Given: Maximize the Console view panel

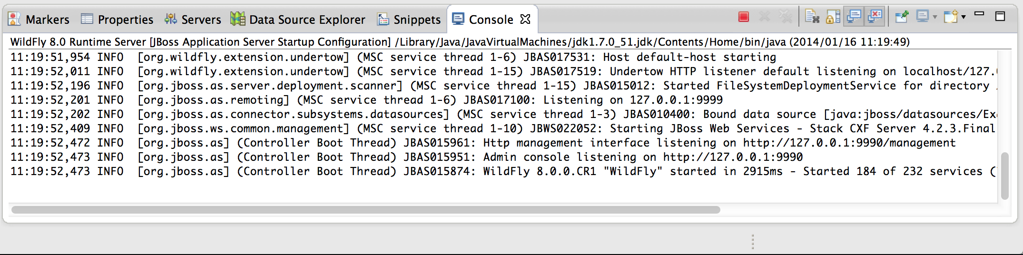Looking at the screenshot, I should tap(1000, 16).
